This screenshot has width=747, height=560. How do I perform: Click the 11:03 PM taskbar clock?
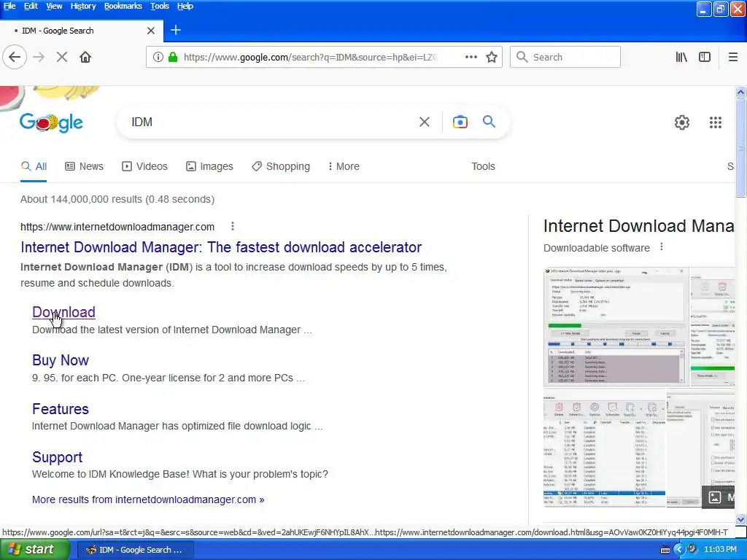click(720, 550)
